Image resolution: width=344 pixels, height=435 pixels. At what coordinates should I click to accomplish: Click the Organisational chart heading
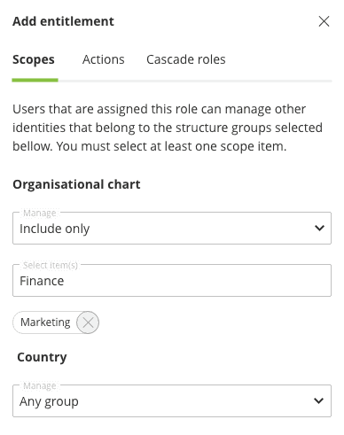[x=76, y=184]
